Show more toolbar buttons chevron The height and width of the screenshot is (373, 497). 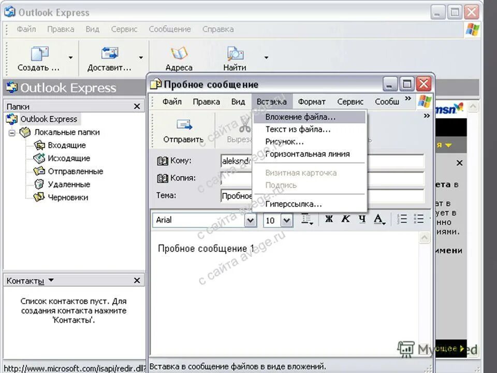(427, 116)
